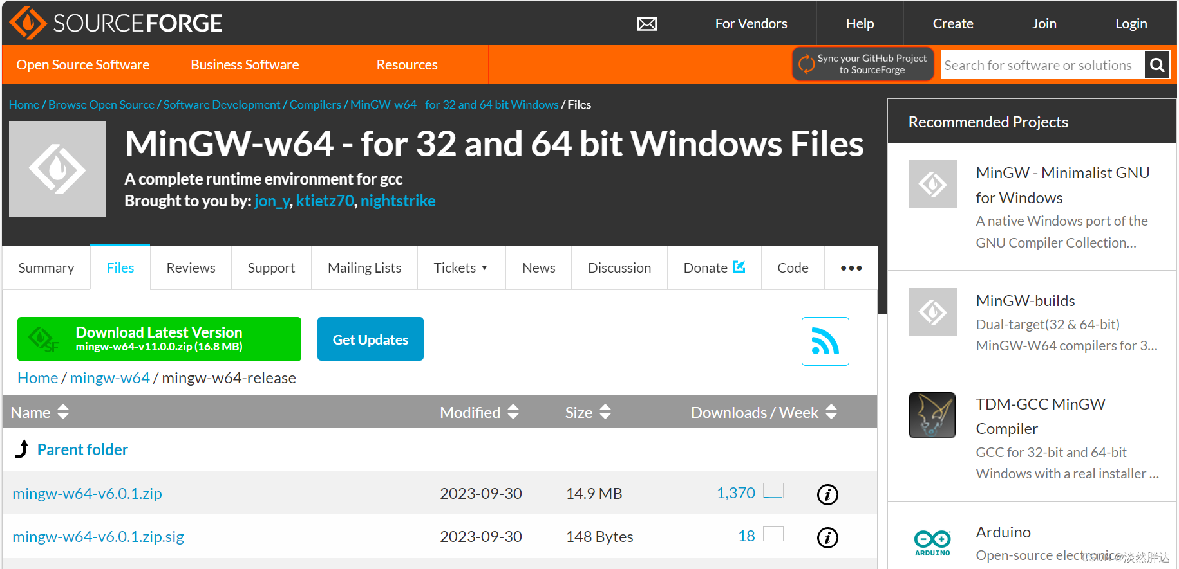Sort files by Downloads / Week
This screenshot has height=569, width=1179.
[764, 412]
